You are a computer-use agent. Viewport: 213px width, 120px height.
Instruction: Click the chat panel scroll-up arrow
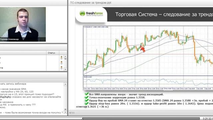coord(65,84)
